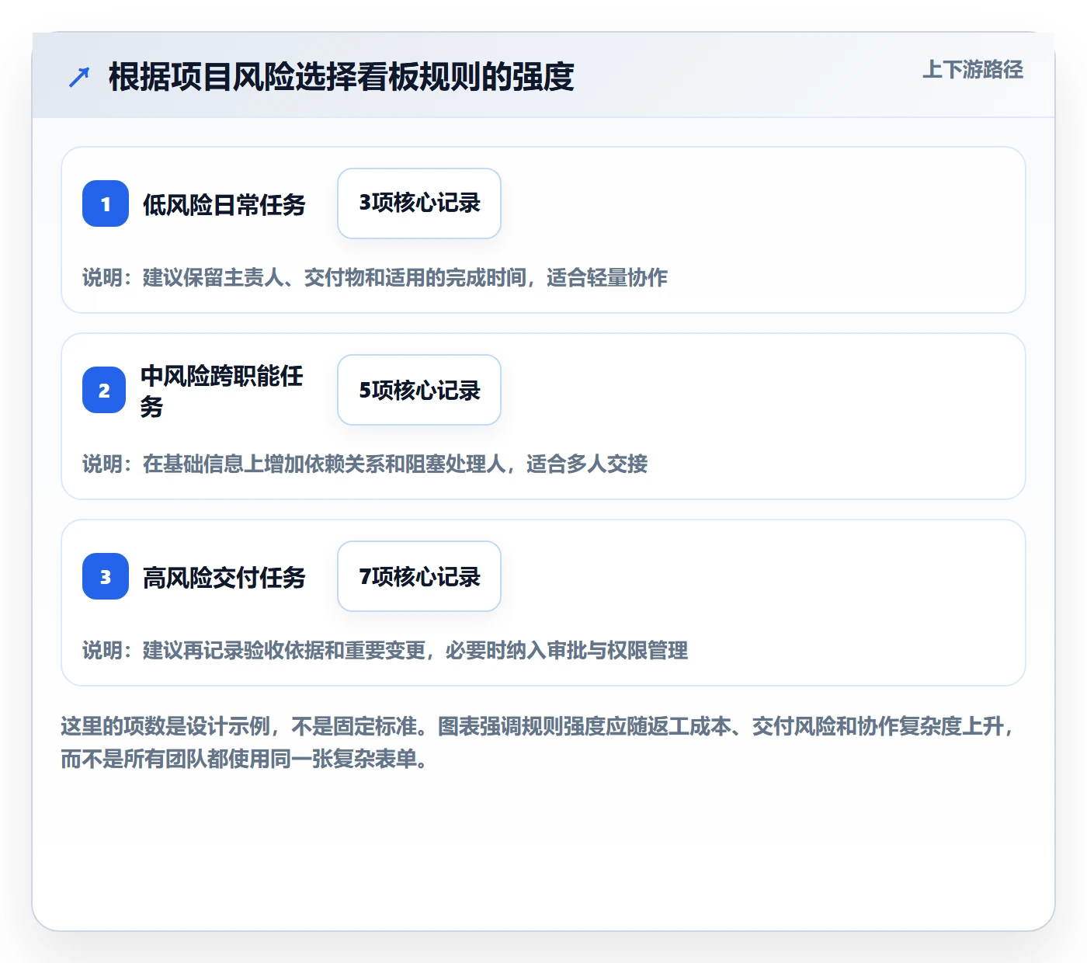The width and height of the screenshot is (1087, 963).
Task: Select the 低风险日常任务 heading
Action: tap(224, 205)
